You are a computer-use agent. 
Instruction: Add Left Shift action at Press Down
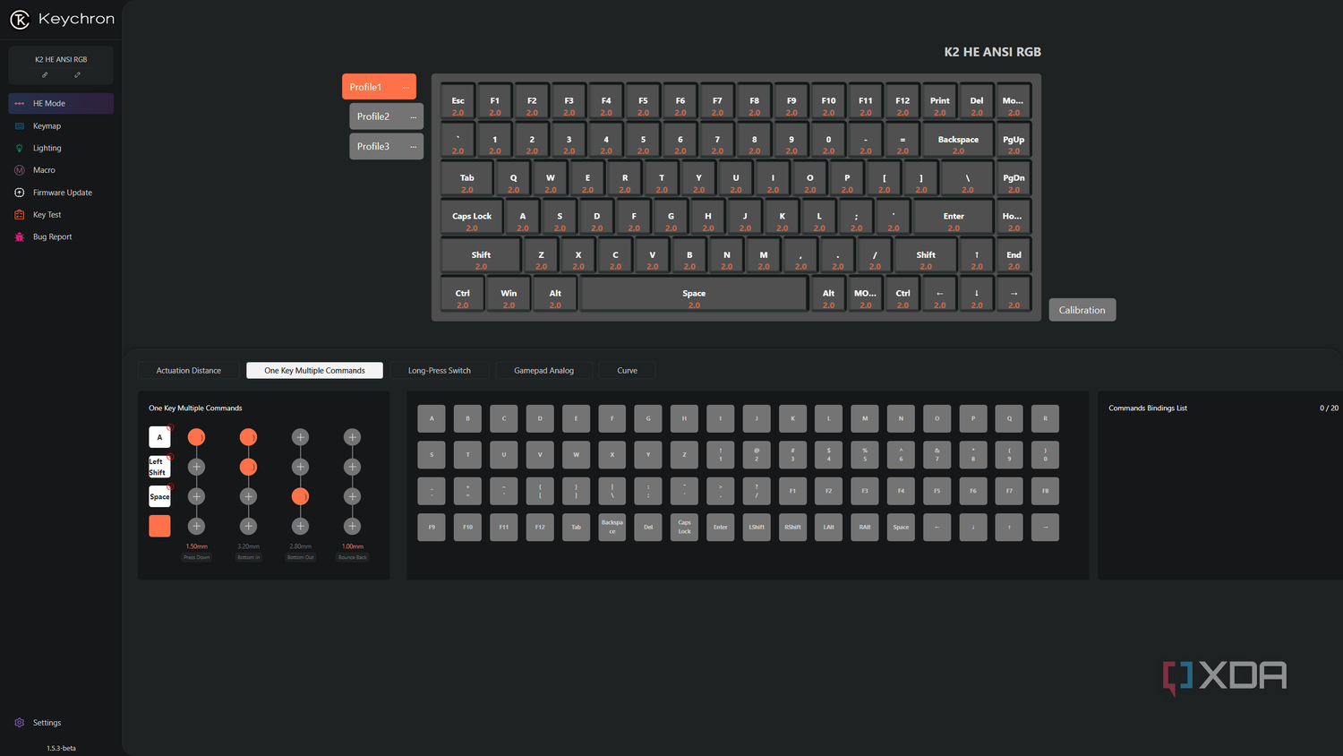point(197,467)
